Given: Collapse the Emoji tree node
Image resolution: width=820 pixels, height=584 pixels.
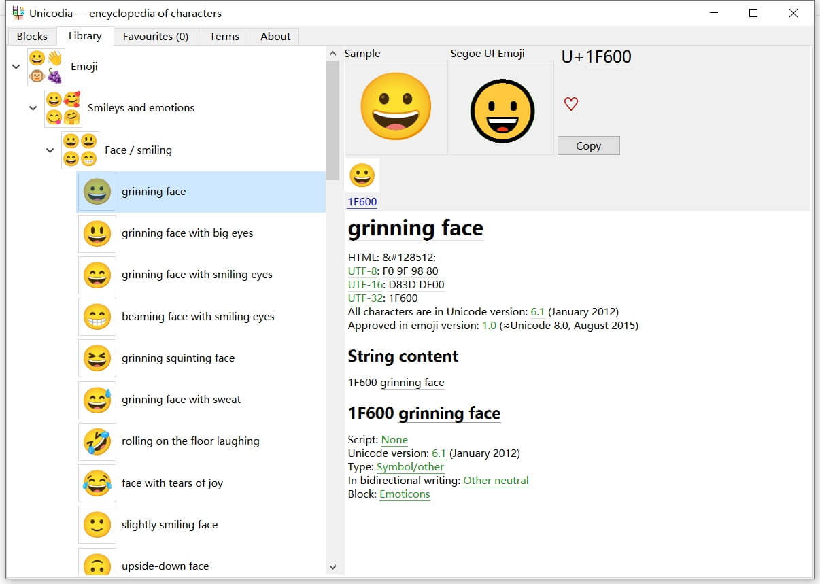Looking at the screenshot, I should tap(16, 67).
